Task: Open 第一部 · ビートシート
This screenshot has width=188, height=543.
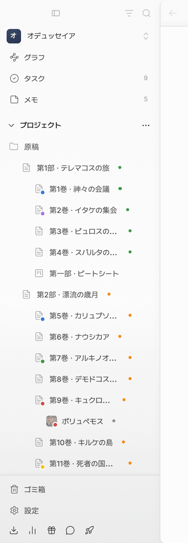Action: (84, 274)
